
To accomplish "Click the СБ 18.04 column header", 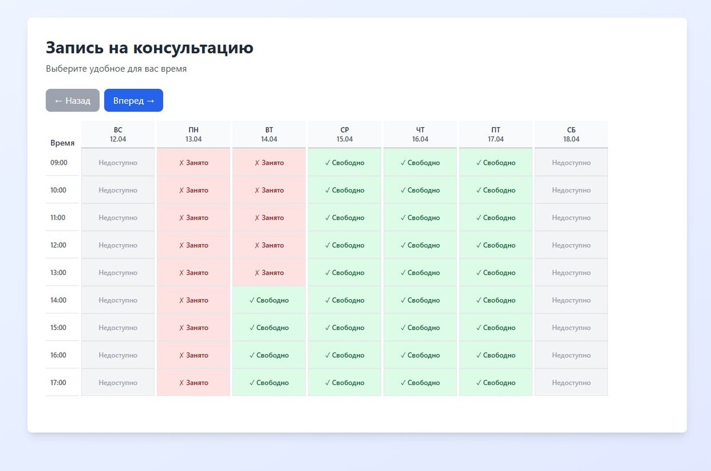I will click(571, 134).
